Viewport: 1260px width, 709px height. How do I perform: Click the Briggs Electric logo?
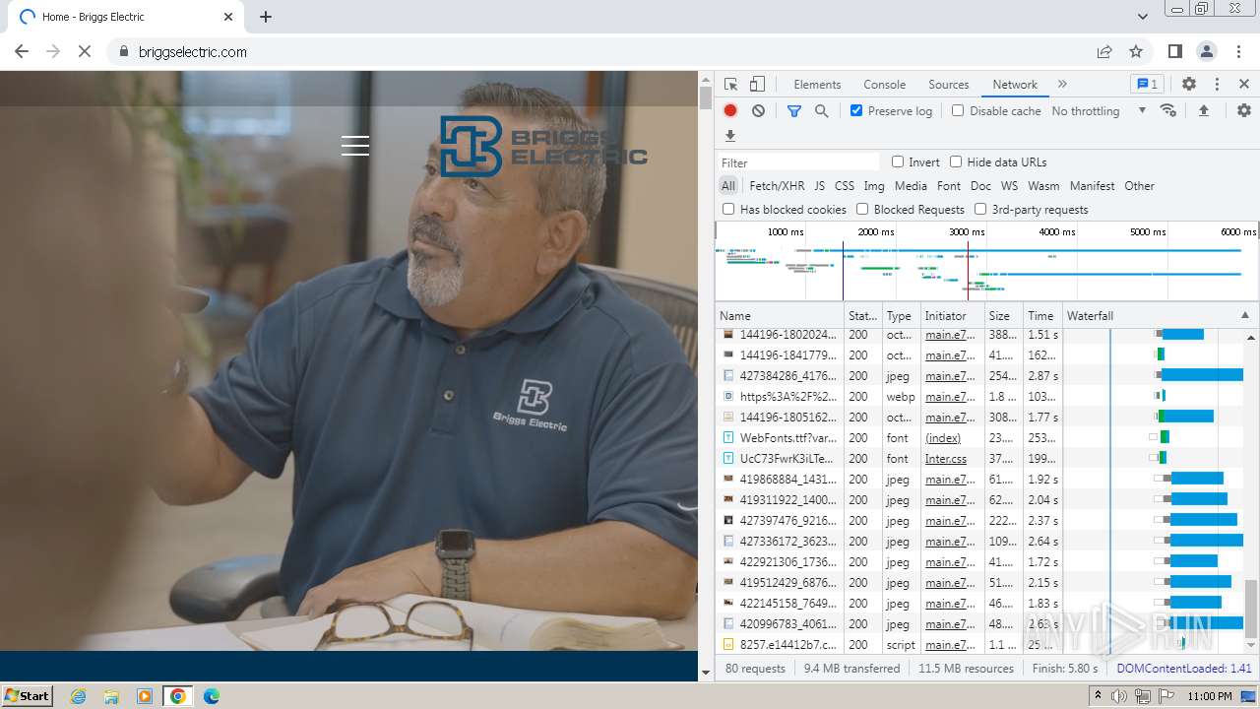pyautogui.click(x=543, y=146)
